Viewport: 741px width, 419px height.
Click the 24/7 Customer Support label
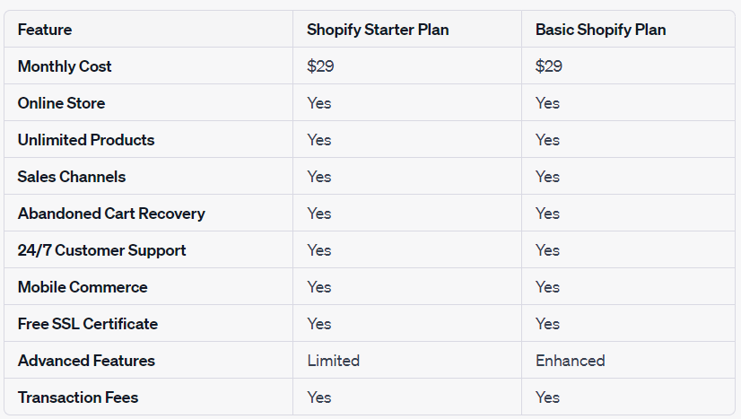point(101,250)
